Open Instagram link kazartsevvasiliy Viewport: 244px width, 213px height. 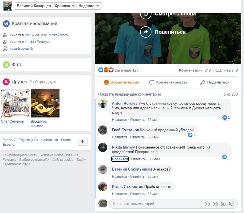(21, 49)
